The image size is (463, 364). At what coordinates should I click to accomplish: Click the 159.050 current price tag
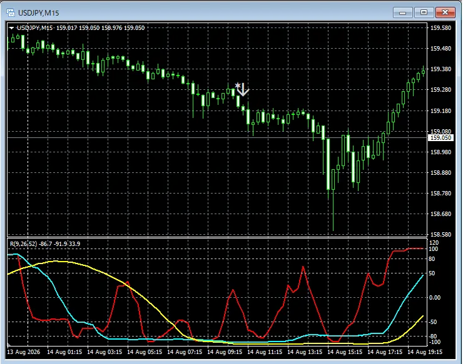(440, 137)
